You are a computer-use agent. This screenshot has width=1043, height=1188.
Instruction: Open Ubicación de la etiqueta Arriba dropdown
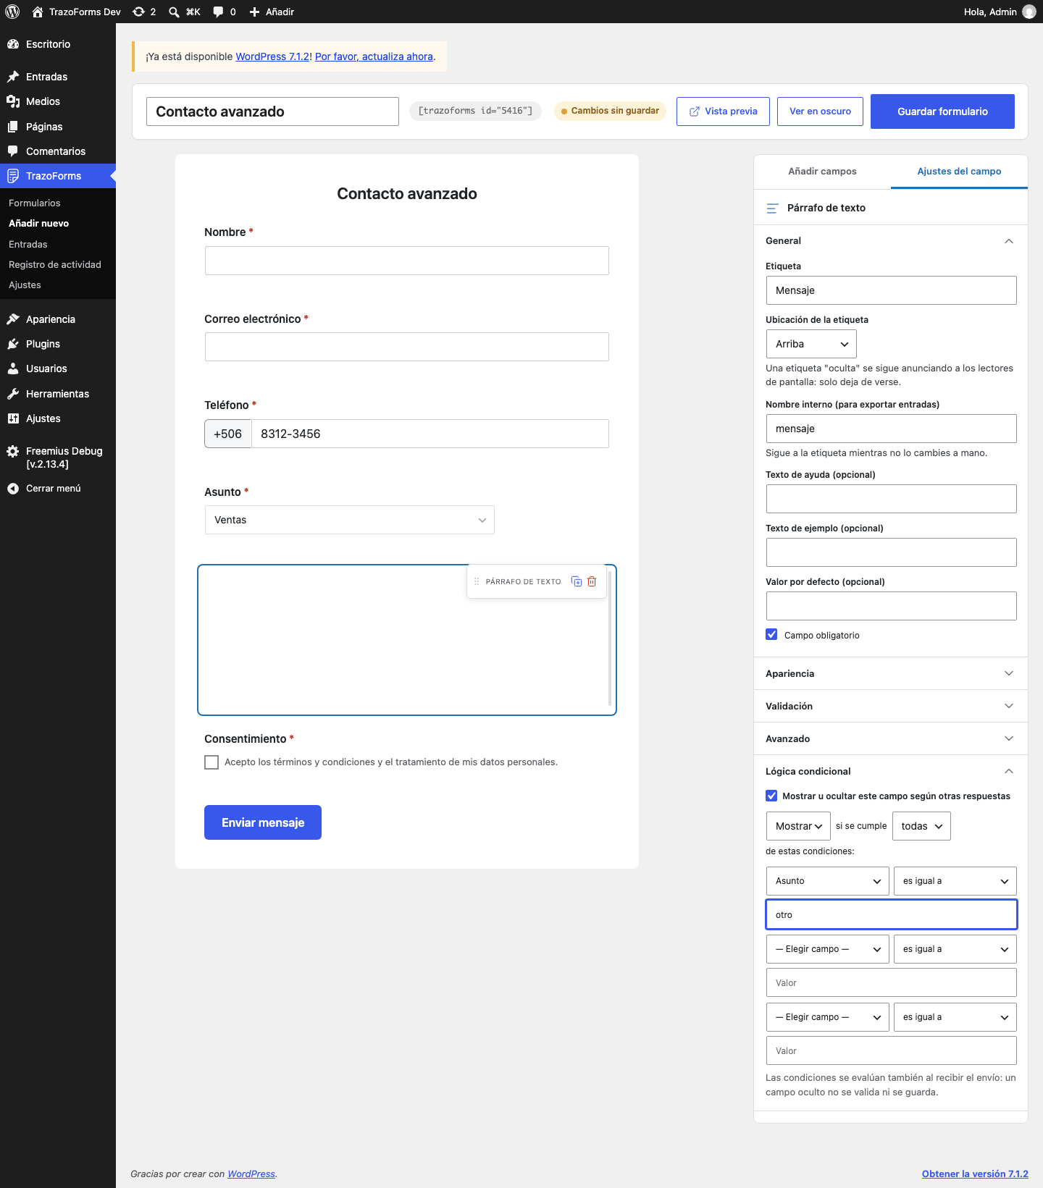[x=811, y=344]
